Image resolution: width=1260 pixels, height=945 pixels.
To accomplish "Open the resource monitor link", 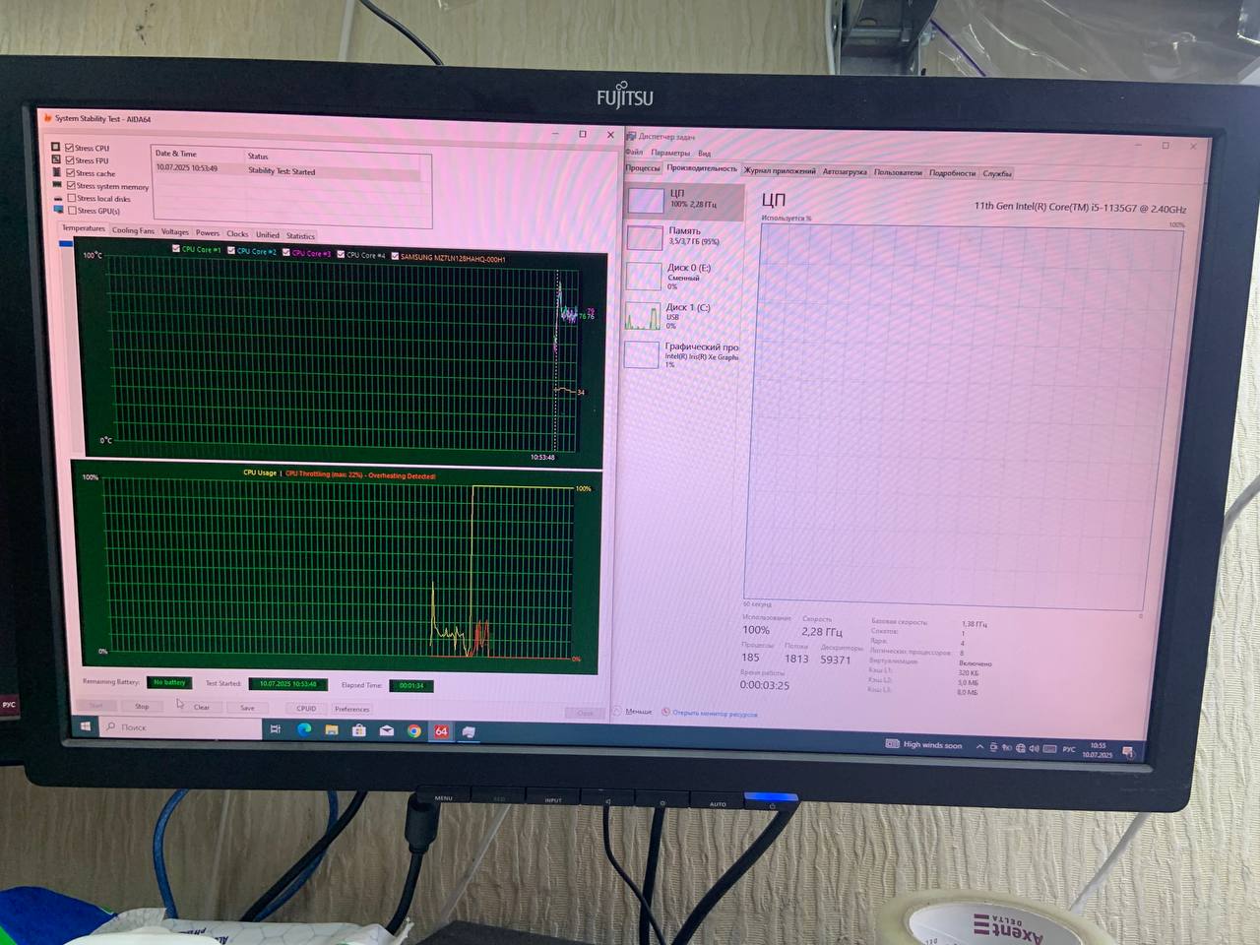I will coord(714,714).
